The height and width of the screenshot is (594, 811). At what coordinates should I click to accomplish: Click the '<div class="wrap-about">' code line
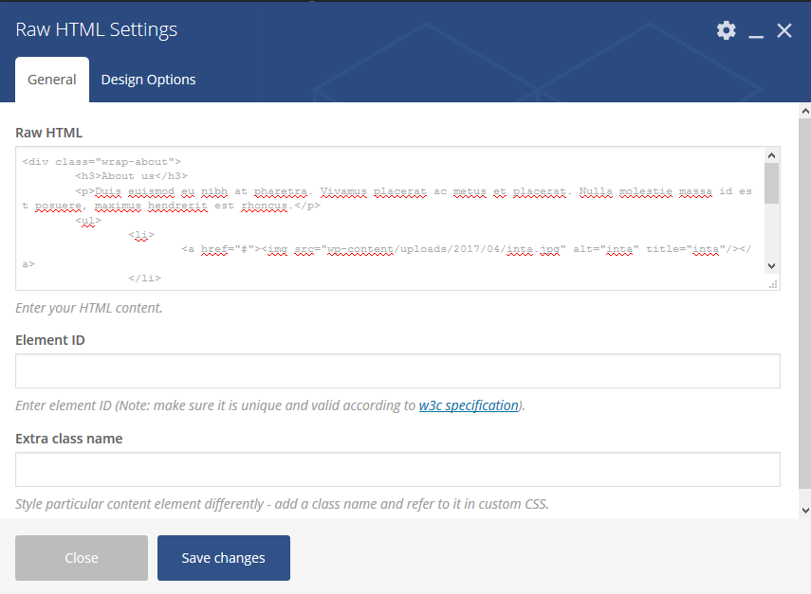point(101,162)
